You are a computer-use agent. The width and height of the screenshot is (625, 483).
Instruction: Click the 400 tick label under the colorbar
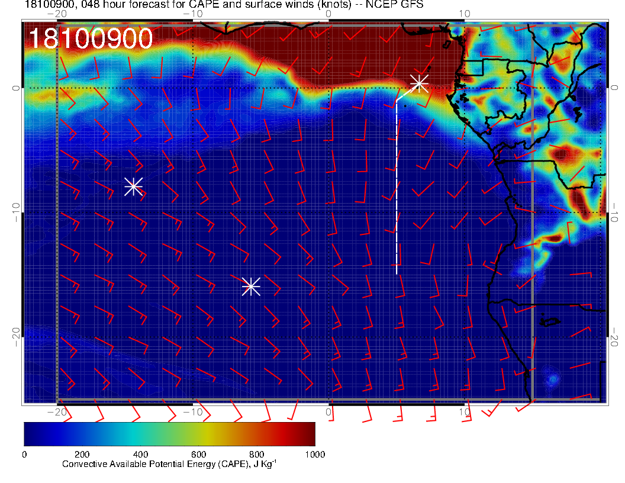pos(140,454)
